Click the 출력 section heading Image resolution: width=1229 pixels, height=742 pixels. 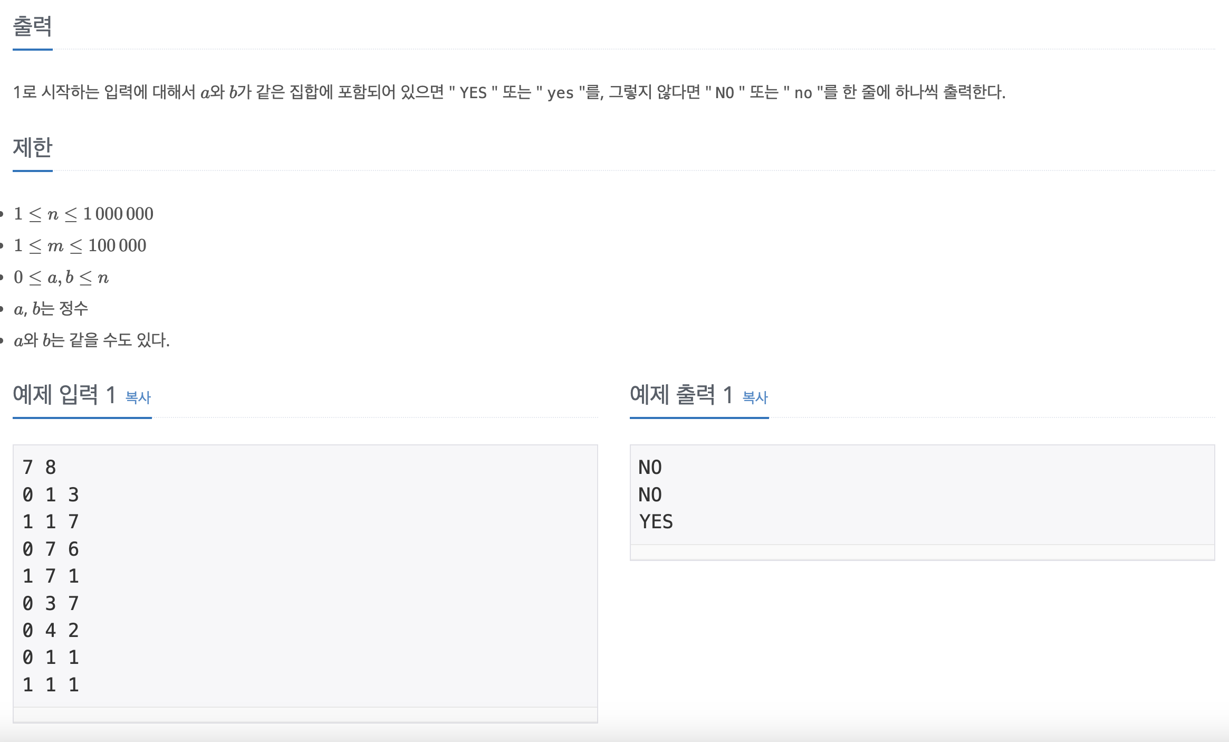coord(33,26)
